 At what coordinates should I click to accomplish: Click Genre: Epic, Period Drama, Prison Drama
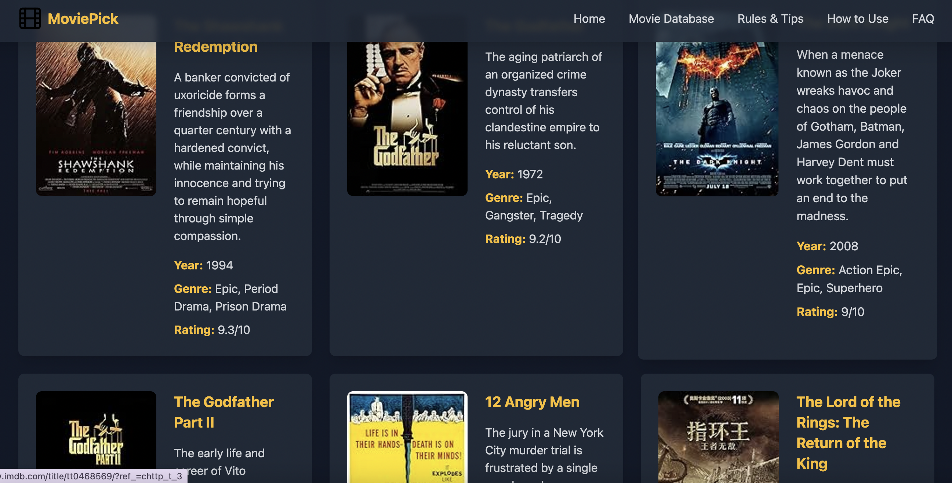tap(230, 298)
